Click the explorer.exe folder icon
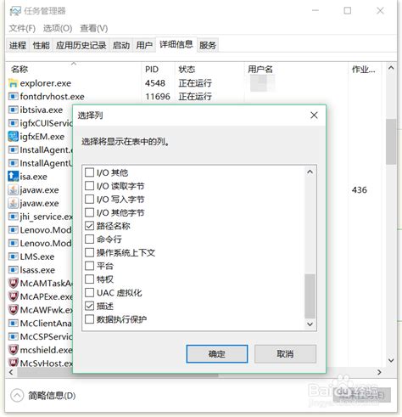Viewport: 402px width, 417px height. coord(13,83)
